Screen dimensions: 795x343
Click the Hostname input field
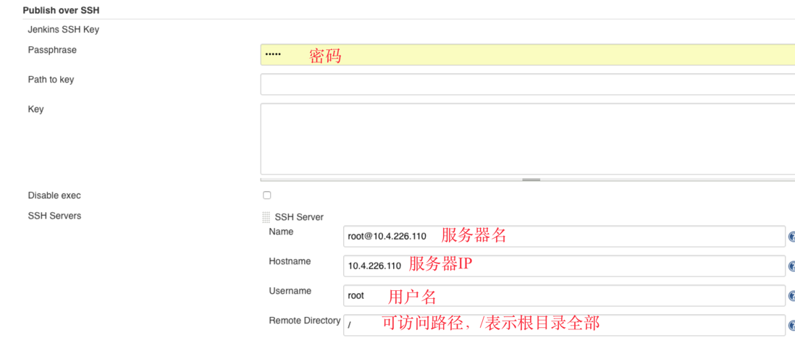tap(564, 266)
